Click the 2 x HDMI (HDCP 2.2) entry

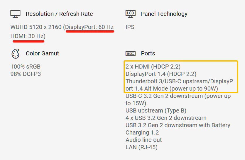coord(153,67)
